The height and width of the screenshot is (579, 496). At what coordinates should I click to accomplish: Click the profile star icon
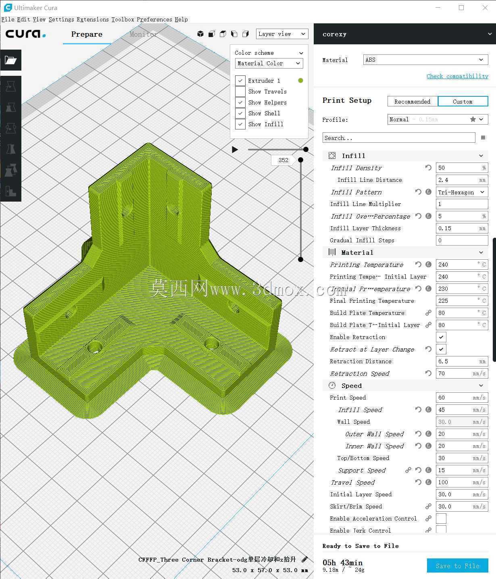coord(473,119)
